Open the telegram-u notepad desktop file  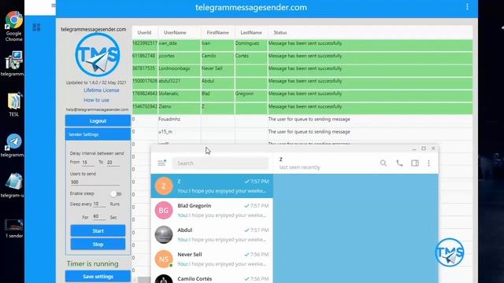pos(14,186)
